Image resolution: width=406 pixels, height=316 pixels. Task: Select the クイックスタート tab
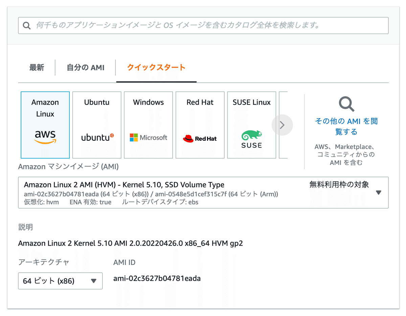156,67
